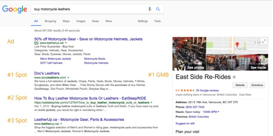
Task: Expand hours dropdown '10AM–6PM'
Action: (211, 112)
